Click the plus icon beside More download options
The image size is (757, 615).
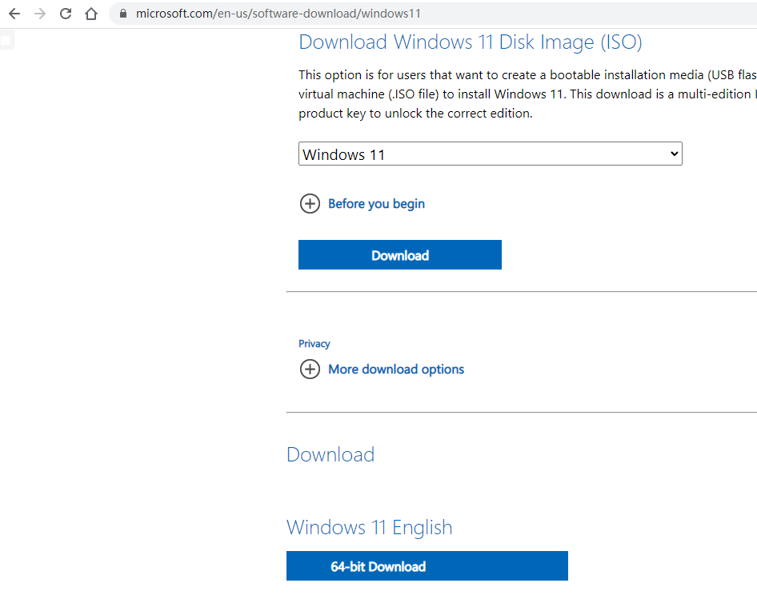click(310, 369)
